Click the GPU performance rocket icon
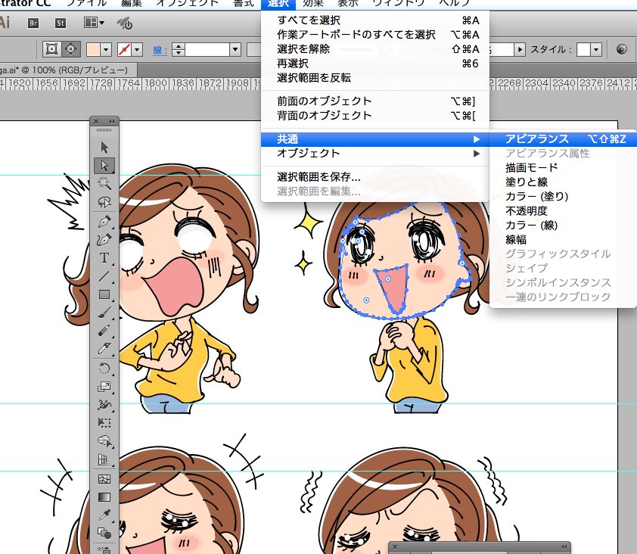The width and height of the screenshot is (637, 554). click(124, 23)
